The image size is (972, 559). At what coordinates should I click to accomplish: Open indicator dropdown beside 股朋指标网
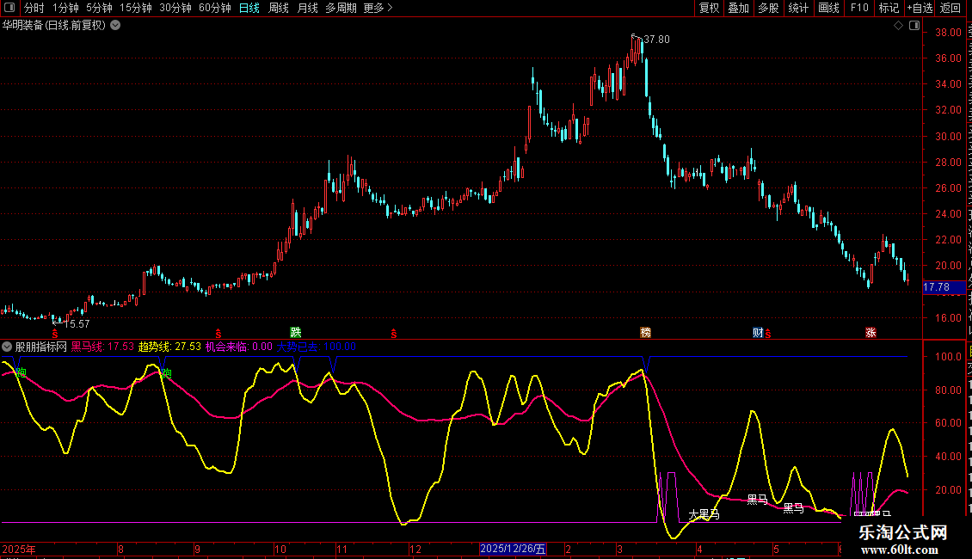click(7, 347)
